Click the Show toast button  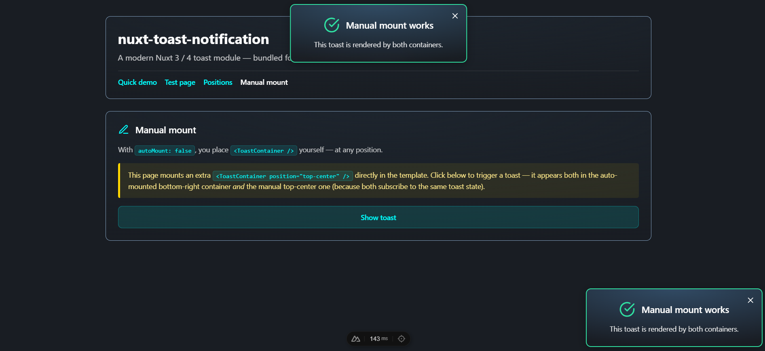coord(378,217)
